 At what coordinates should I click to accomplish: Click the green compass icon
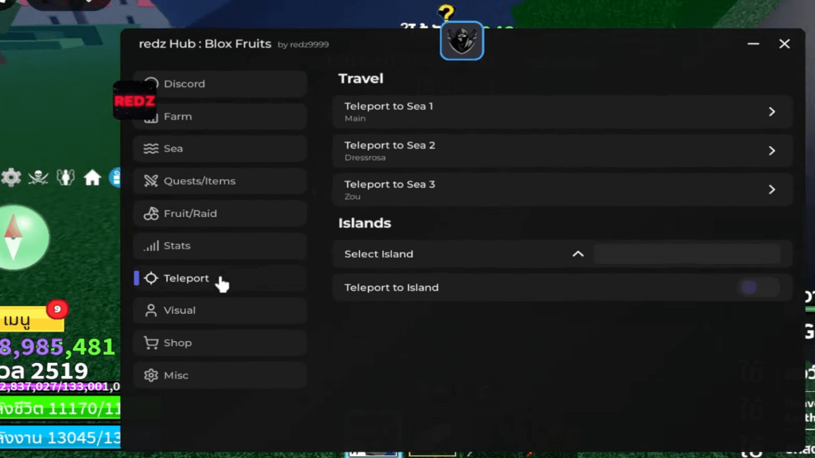point(20,237)
